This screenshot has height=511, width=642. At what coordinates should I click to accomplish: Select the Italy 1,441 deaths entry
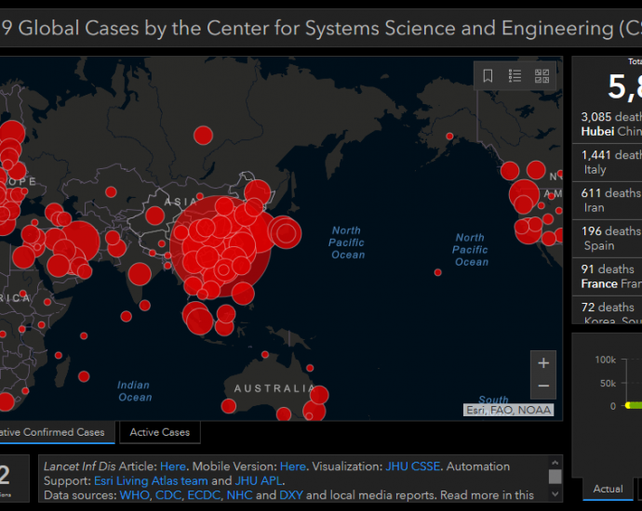608,163
